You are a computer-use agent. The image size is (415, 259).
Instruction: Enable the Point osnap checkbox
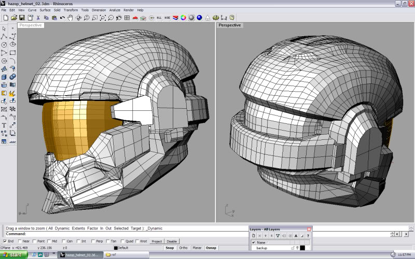click(34, 241)
